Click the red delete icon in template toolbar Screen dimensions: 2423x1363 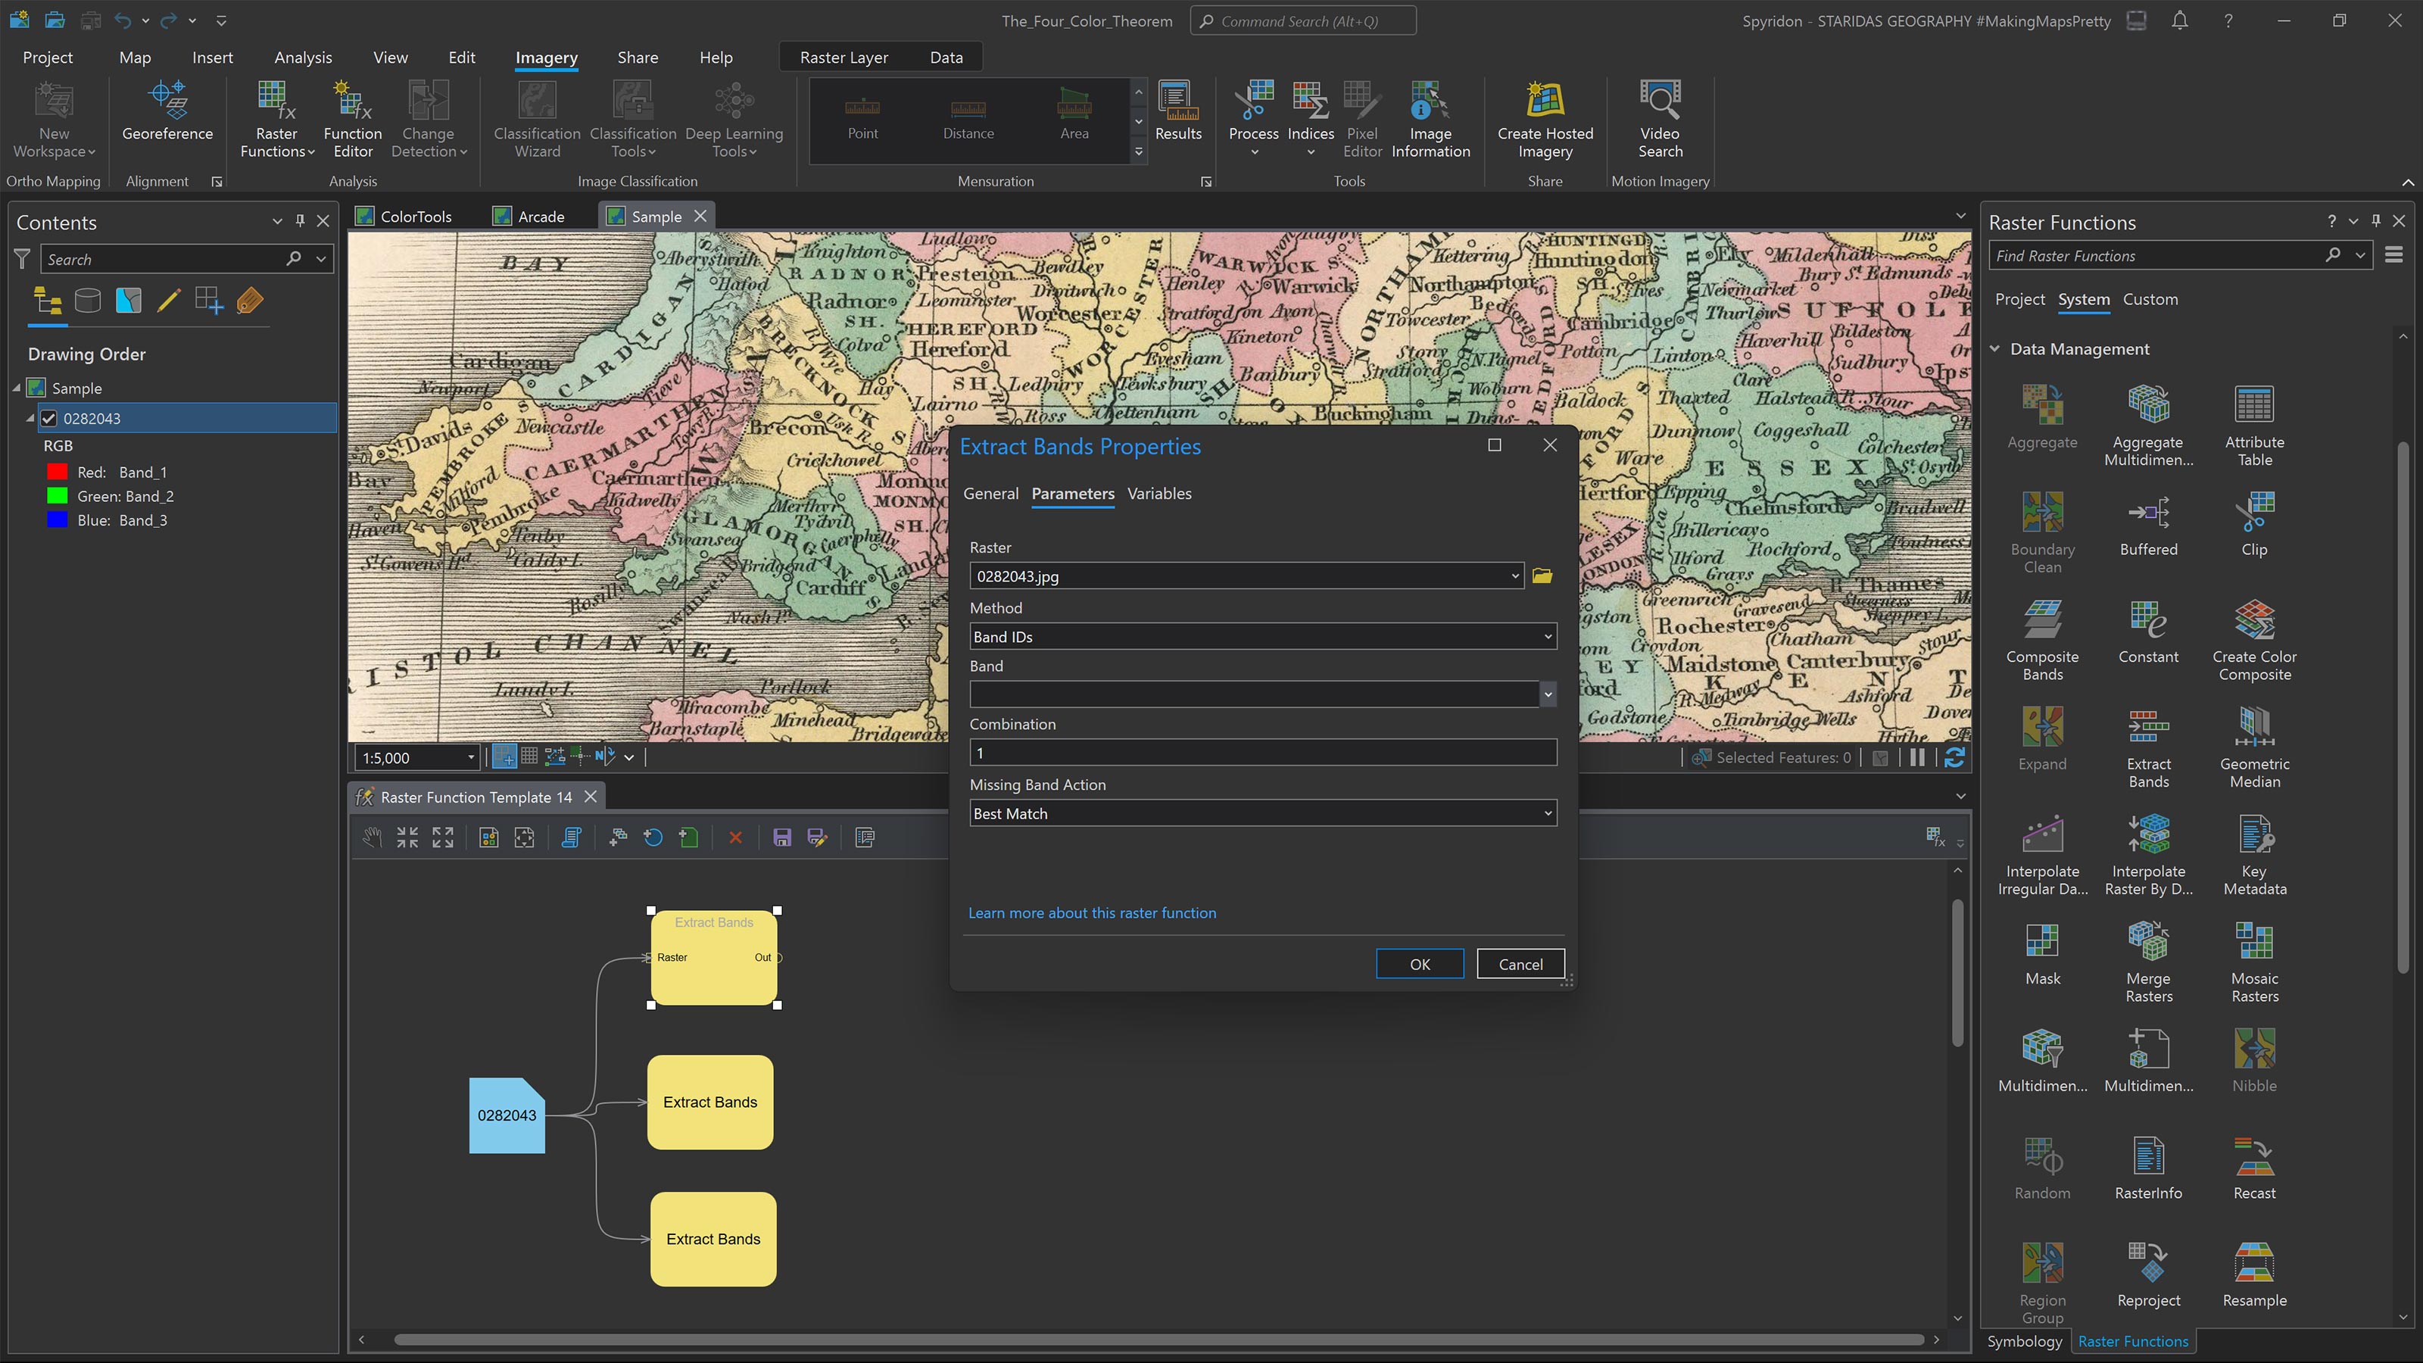tap(735, 837)
